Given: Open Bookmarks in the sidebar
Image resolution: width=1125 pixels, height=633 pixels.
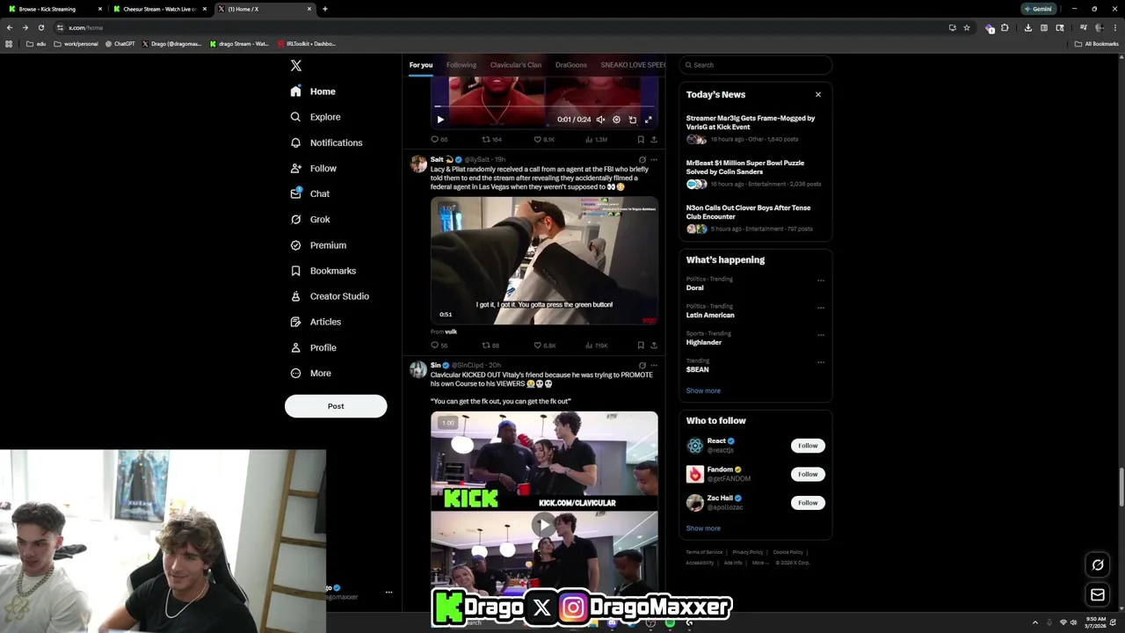Looking at the screenshot, I should (x=323, y=271).
